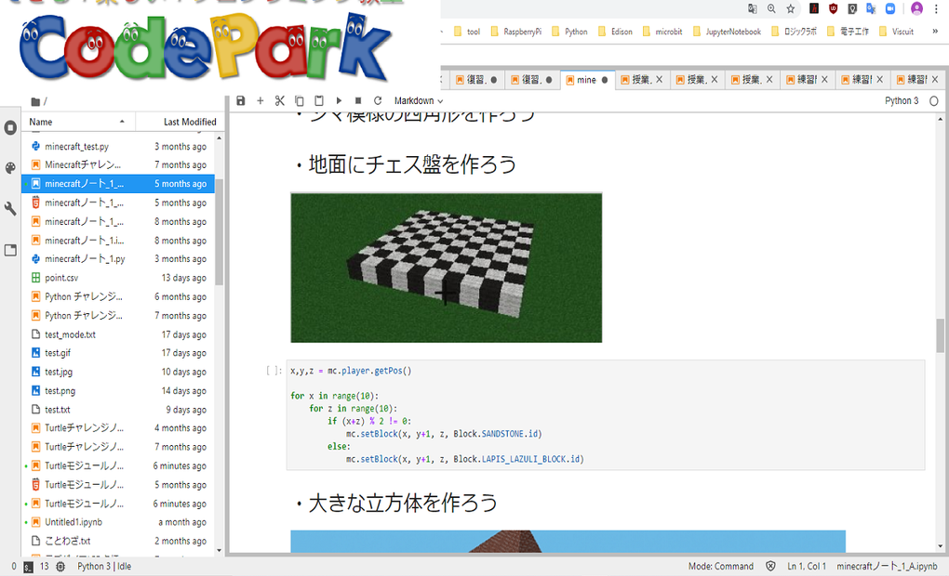
Task: Open the Viscuit bookmark folder
Action: click(896, 32)
